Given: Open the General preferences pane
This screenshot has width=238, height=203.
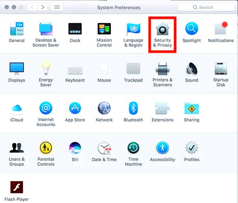Looking at the screenshot, I should [x=17, y=32].
